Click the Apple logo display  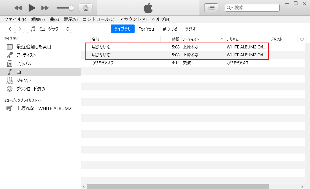pyautogui.click(x=148, y=8)
